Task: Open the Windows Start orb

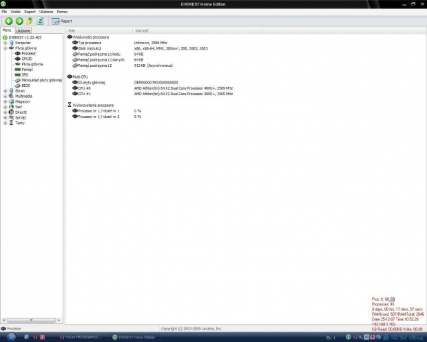Action: (11, 337)
